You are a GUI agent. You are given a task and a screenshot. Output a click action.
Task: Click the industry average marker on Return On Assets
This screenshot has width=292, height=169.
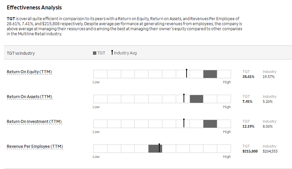[x=184, y=98]
